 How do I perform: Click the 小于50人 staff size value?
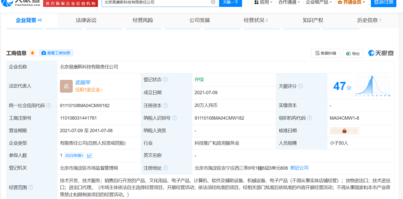pyautogui.click(x=339, y=143)
